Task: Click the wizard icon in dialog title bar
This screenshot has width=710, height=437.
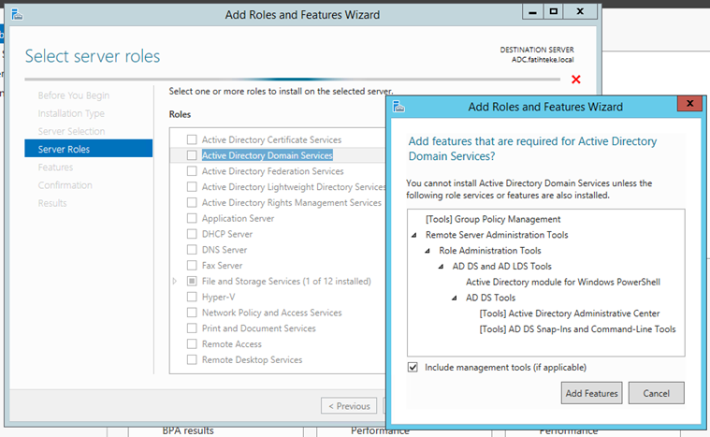Action: (398, 107)
